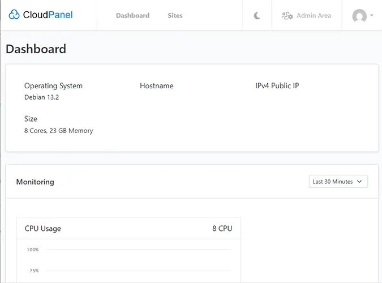Click the 75% axis label on CPU chart
Image resolution: width=382 pixels, height=283 pixels.
coord(34,271)
